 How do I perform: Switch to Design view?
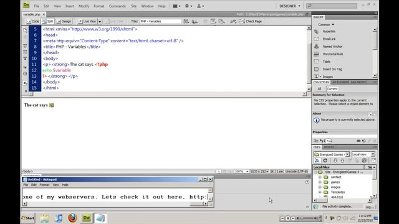[x=64, y=21]
